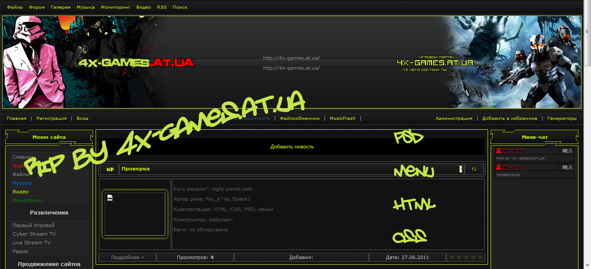The image size is (591, 269).
Task: Go to Главная in the second navigation bar
Action: pyautogui.click(x=16, y=118)
